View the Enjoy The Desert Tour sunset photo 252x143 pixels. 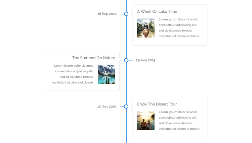146,121
